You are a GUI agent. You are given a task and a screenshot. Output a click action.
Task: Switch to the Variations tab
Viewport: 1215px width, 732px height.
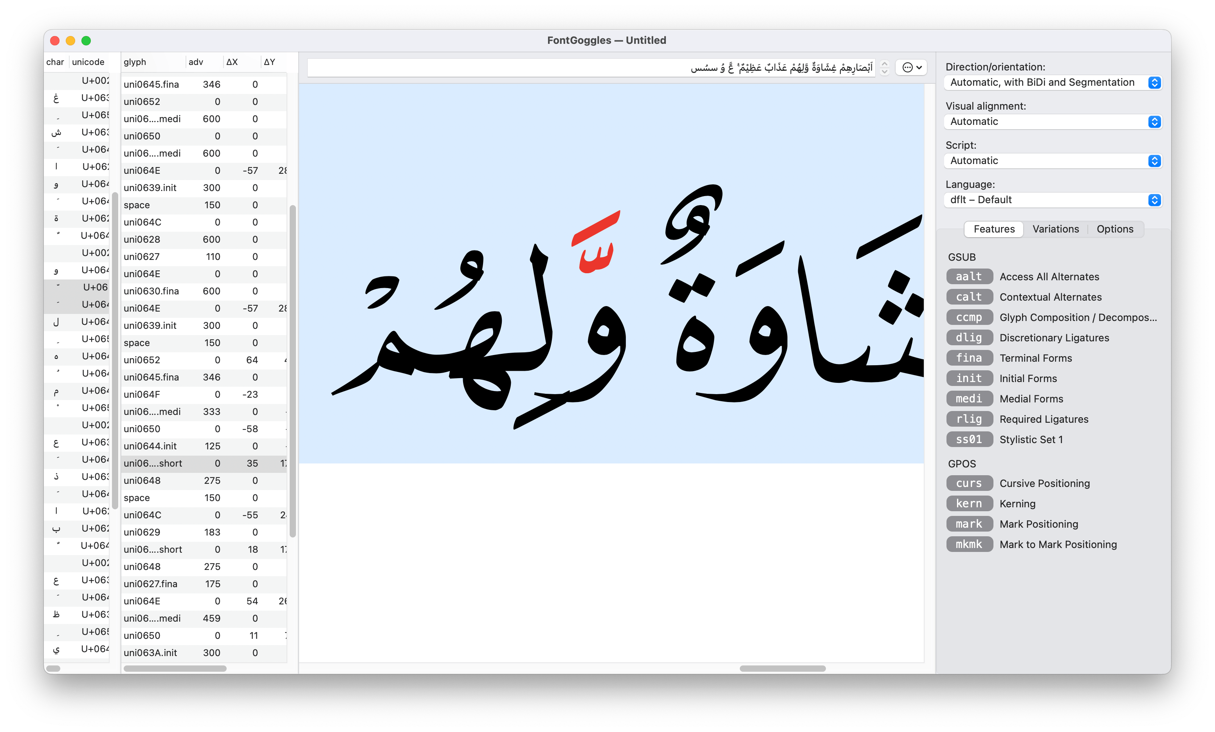pyautogui.click(x=1055, y=229)
